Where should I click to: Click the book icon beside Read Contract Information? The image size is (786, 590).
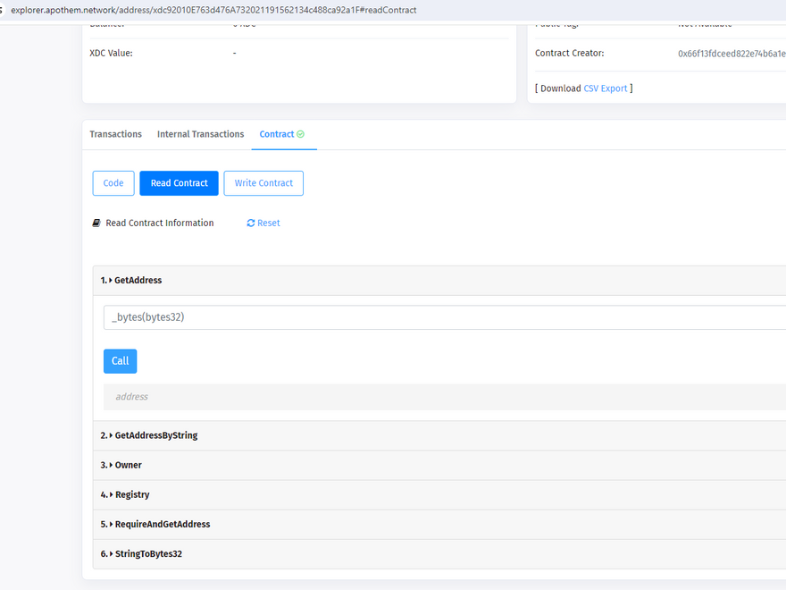(x=96, y=223)
